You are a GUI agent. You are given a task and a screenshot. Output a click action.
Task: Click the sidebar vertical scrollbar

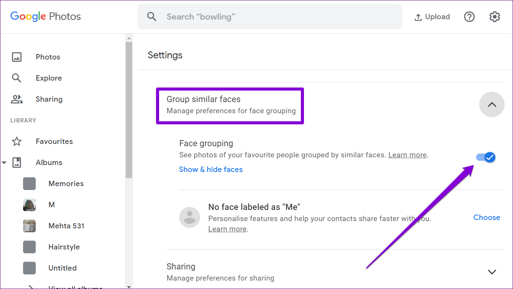pyautogui.click(x=129, y=110)
